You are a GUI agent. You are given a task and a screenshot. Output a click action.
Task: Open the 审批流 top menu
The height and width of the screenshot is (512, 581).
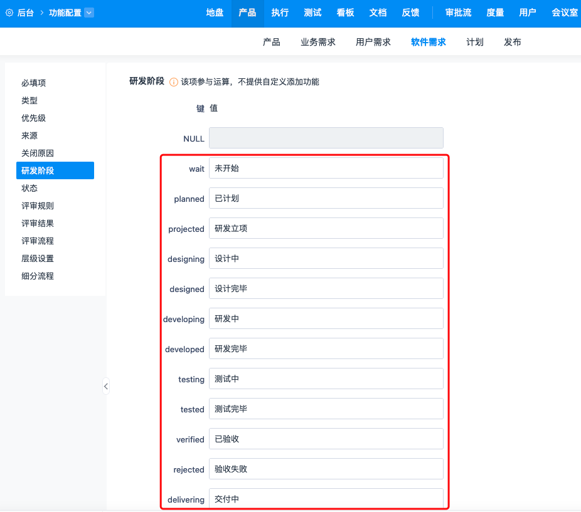[x=459, y=13]
